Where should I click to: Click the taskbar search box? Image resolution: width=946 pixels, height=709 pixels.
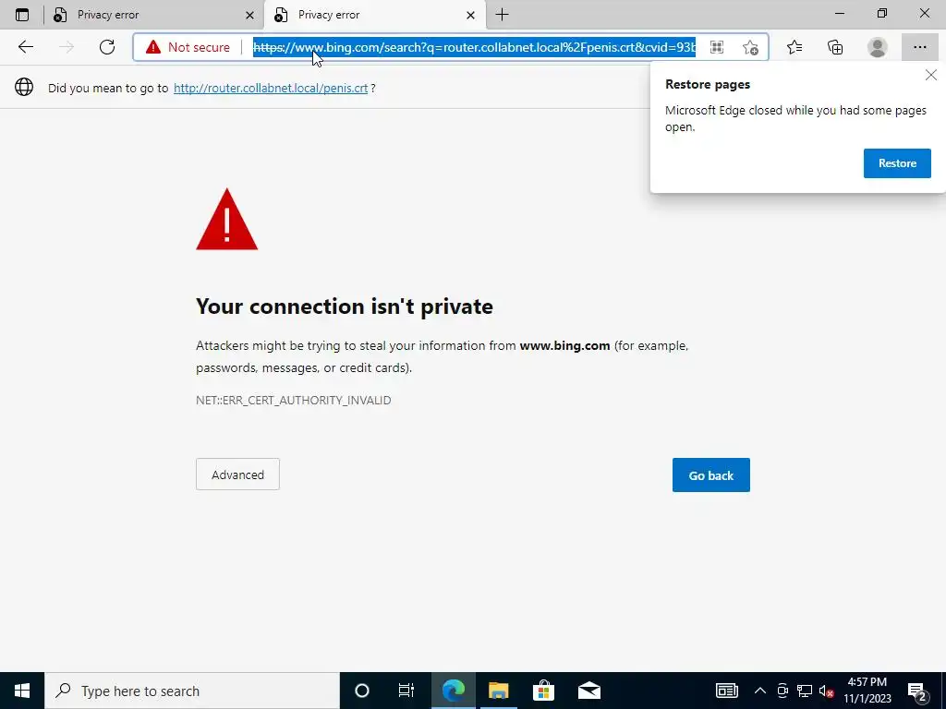click(192, 691)
